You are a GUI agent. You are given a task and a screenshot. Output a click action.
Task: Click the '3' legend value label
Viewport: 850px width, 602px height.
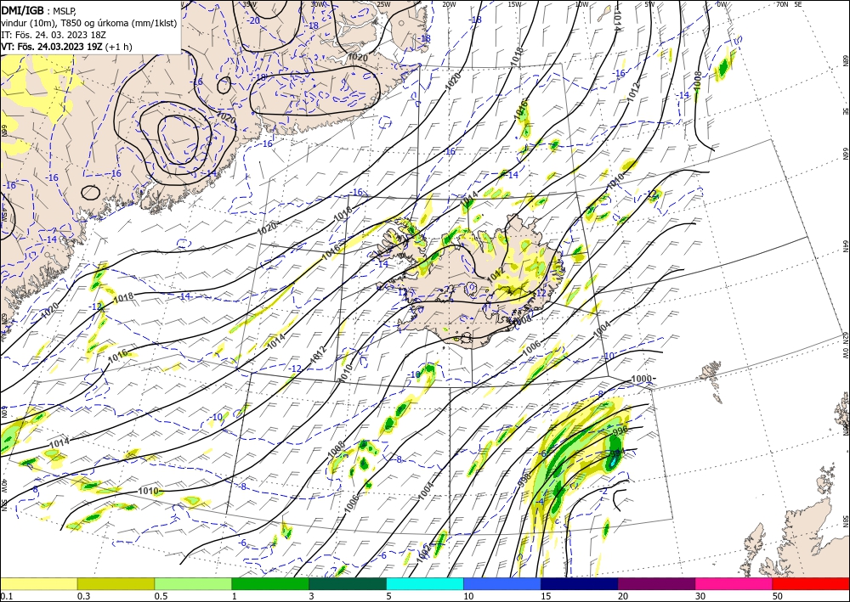point(312,596)
